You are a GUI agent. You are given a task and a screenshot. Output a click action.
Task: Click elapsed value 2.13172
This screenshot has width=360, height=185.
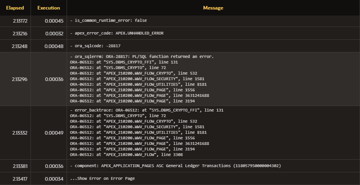coord(20,21)
